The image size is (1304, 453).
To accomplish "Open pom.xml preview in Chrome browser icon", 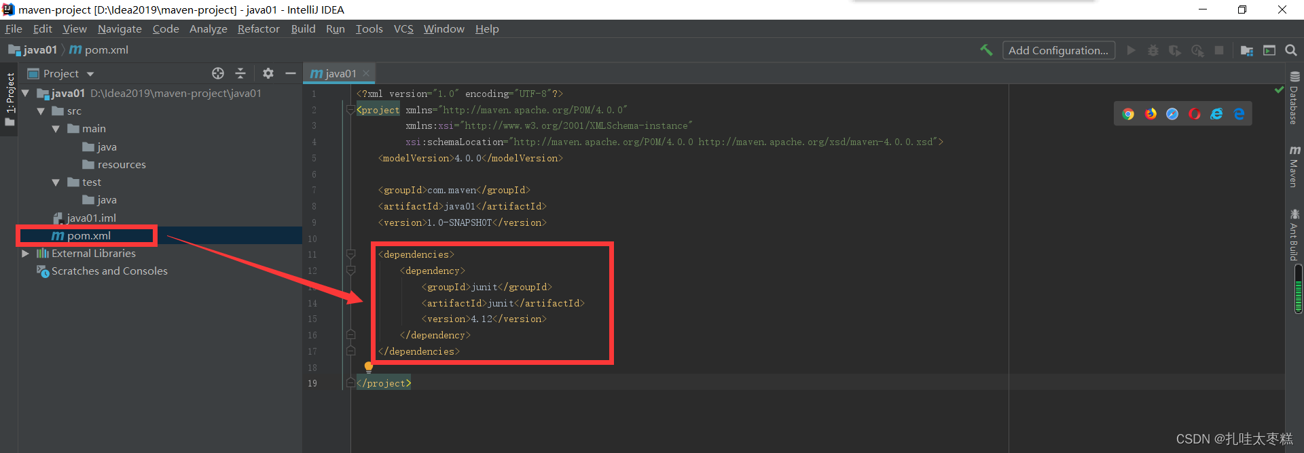I will coord(1128,114).
